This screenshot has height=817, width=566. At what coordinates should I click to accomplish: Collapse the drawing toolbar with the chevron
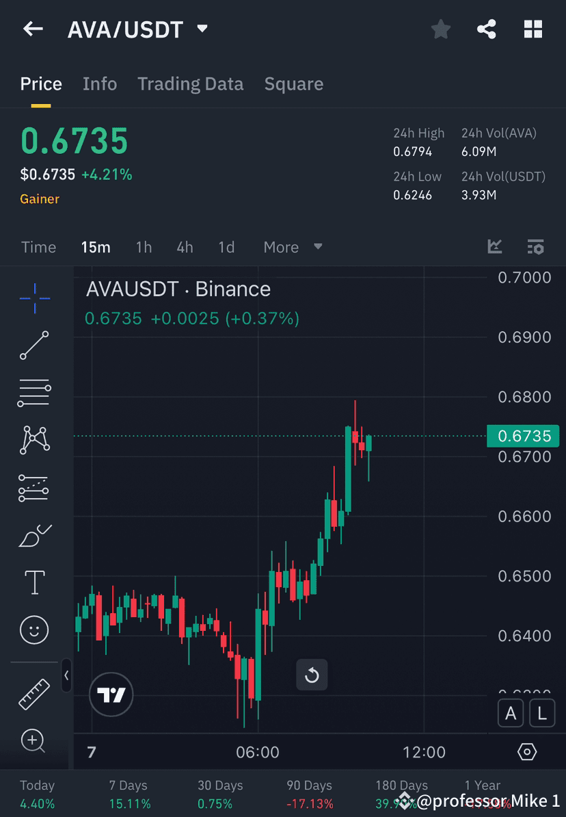[x=66, y=676]
